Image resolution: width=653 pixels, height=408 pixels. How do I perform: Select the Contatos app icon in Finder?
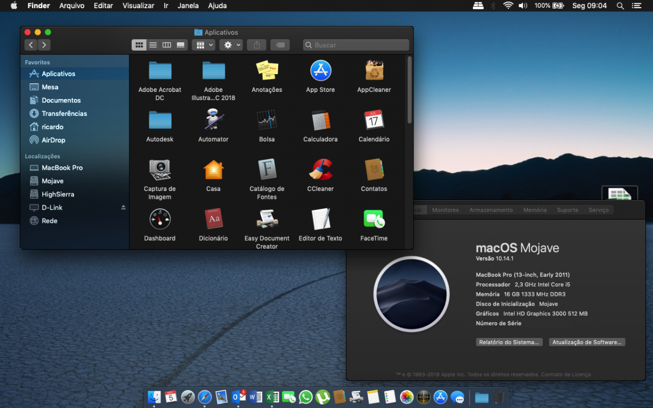click(374, 169)
